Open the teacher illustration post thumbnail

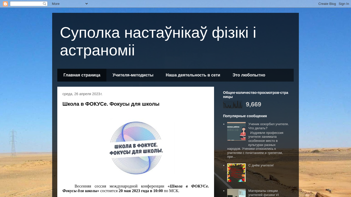(236, 131)
